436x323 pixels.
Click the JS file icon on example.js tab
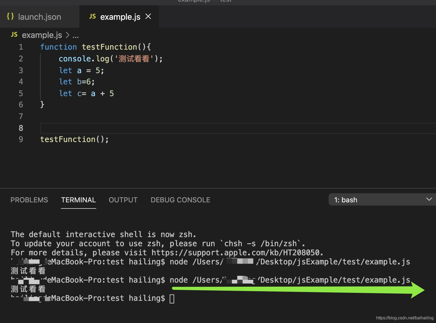click(x=92, y=16)
